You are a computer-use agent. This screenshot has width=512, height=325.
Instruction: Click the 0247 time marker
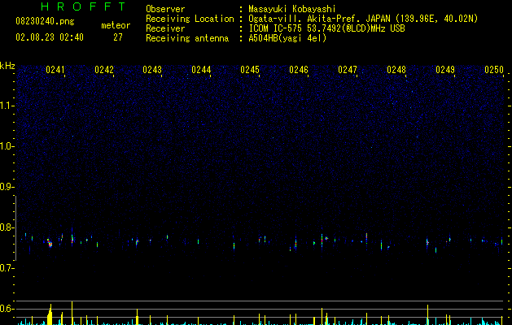[x=348, y=70]
